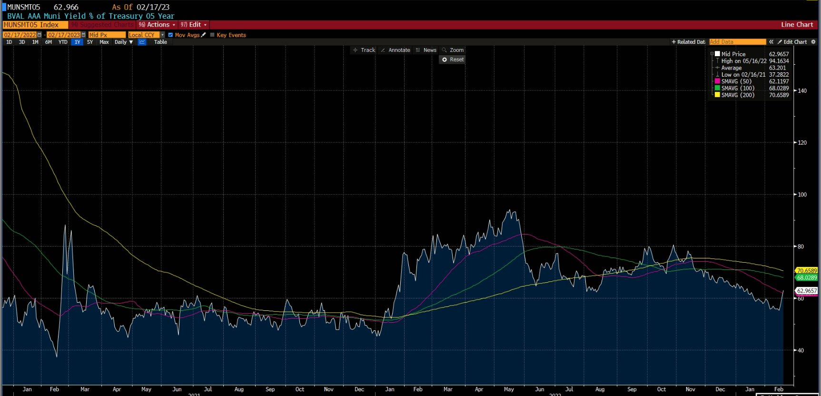This screenshot has width=821, height=396.
Task: Click the Mid Price legend label
Action: click(733, 54)
